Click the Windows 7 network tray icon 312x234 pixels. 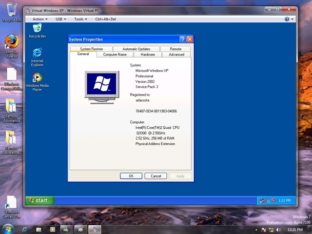pos(271,230)
